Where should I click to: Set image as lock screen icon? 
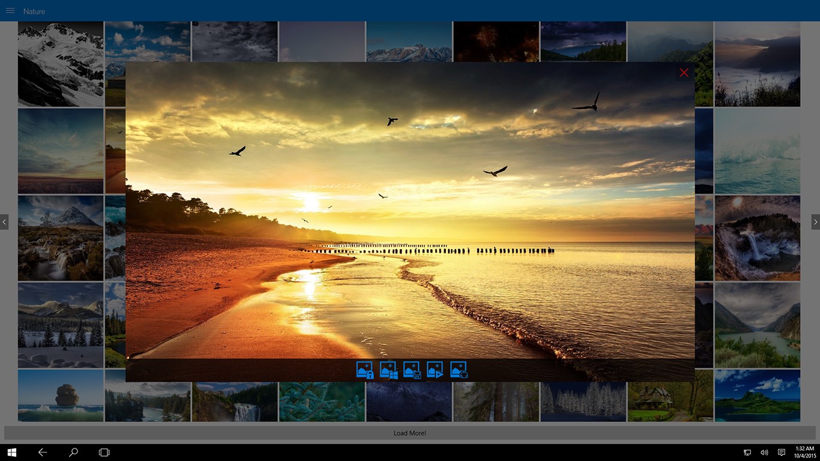coord(365,370)
